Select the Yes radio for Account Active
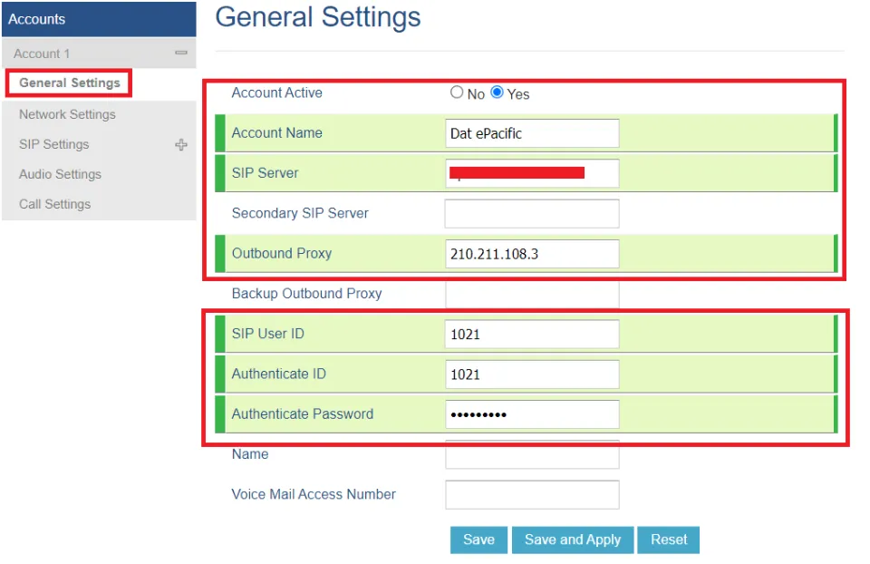 498,92
